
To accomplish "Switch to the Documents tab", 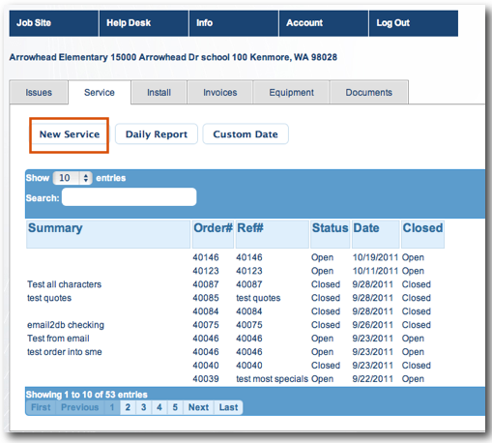I will coord(369,93).
